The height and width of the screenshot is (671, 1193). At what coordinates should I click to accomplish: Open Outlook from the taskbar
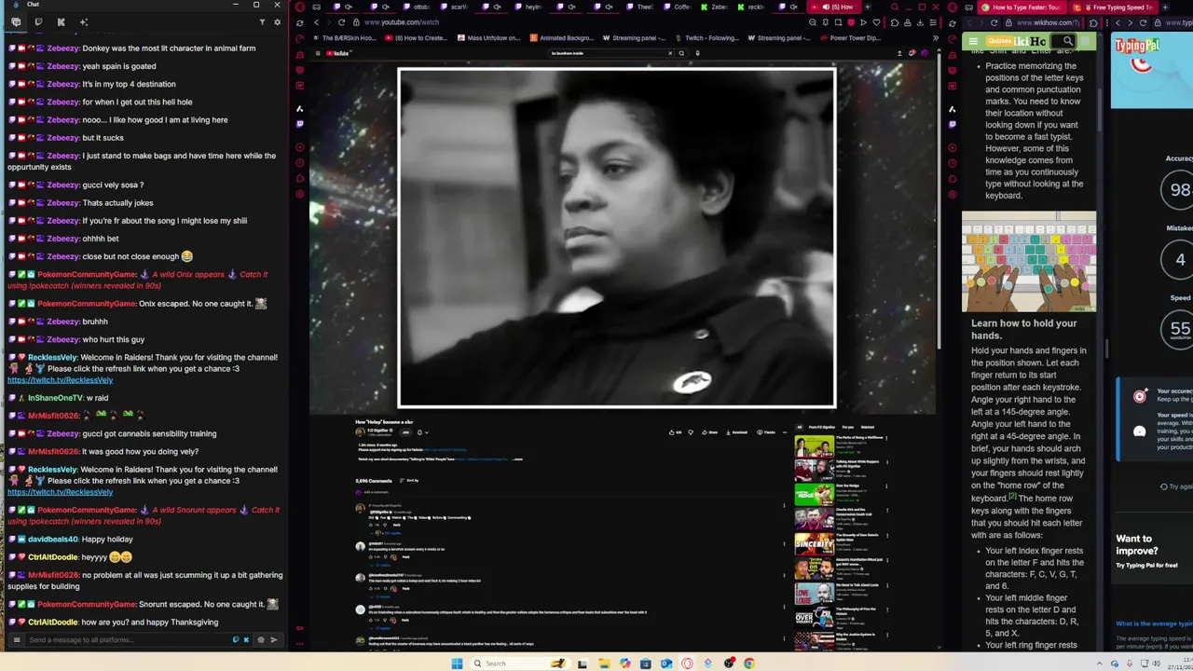[x=666, y=664]
